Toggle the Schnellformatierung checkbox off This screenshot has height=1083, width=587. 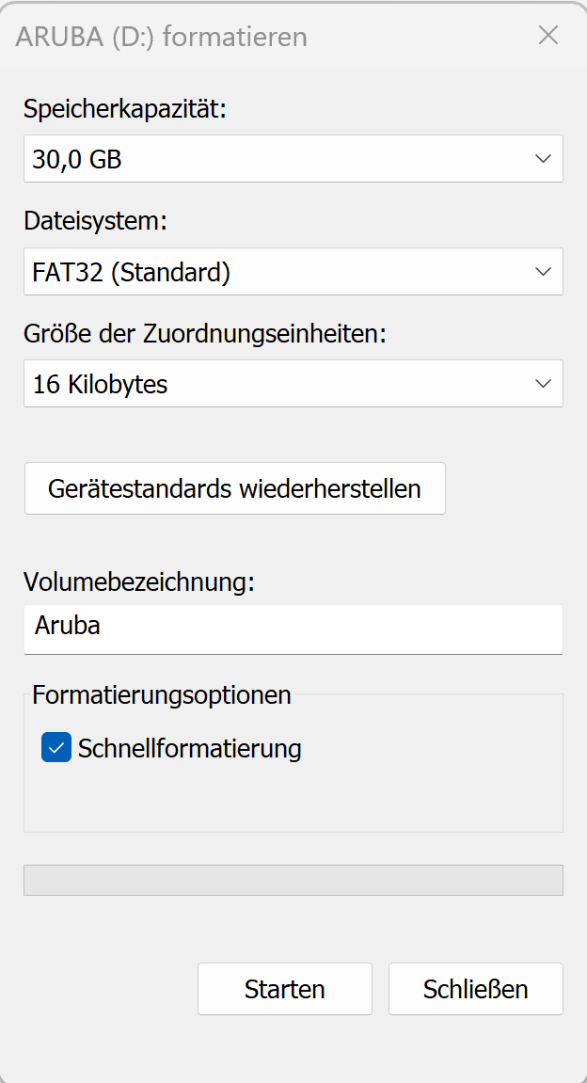point(56,747)
